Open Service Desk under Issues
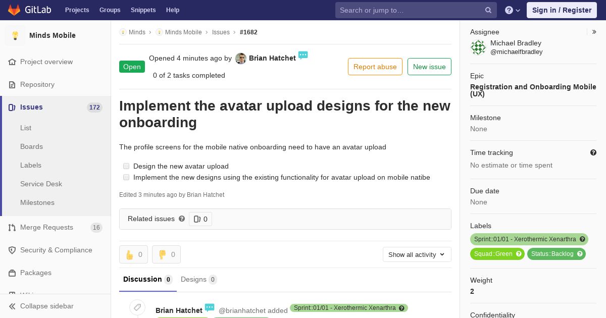The image size is (606, 318). (x=41, y=184)
